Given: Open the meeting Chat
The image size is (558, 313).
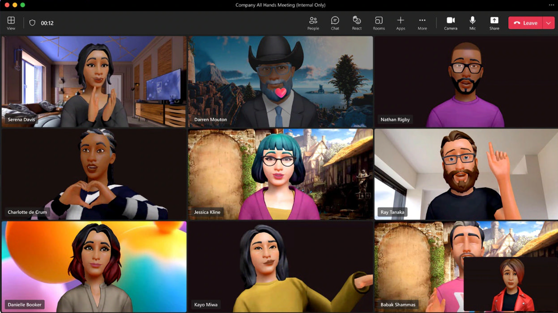Looking at the screenshot, I should click(335, 23).
